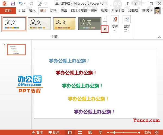Zoom in with the plus button
The width and height of the screenshot is (163, 135).
coord(139,133)
